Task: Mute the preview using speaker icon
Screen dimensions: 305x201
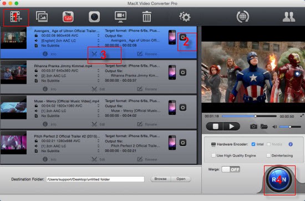Action: coord(274,127)
